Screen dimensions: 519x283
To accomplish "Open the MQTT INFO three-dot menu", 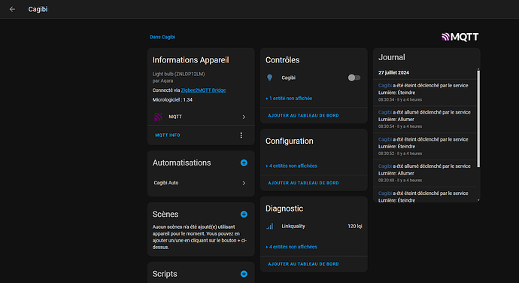I will pos(241,135).
